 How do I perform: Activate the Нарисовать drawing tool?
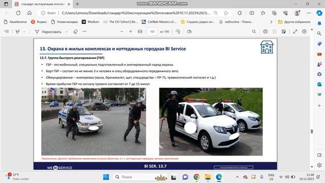pos(48,32)
